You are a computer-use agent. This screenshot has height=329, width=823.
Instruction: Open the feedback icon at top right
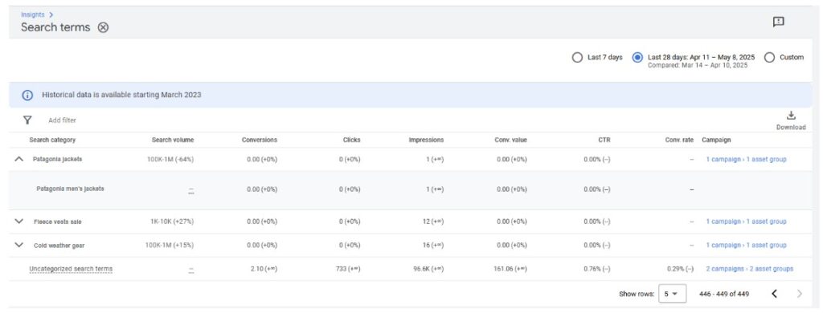[778, 22]
